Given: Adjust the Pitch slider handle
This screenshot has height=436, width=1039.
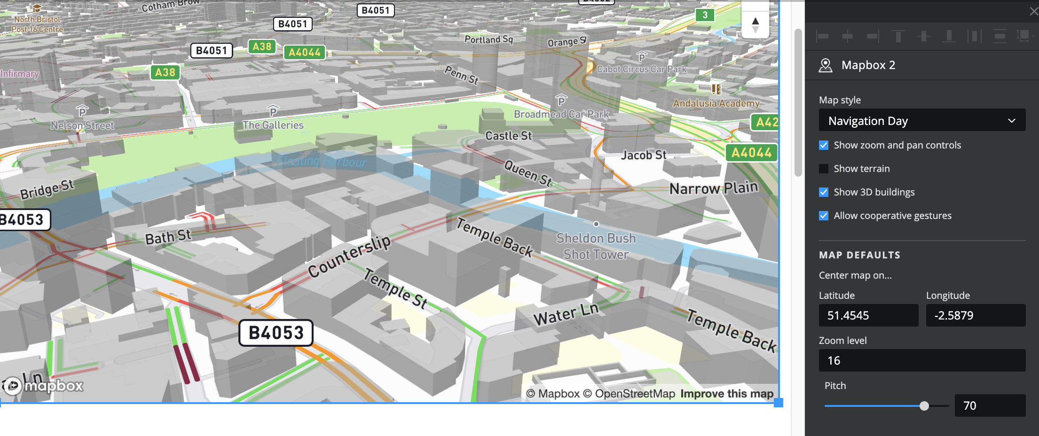Looking at the screenshot, I should pyautogui.click(x=924, y=405).
